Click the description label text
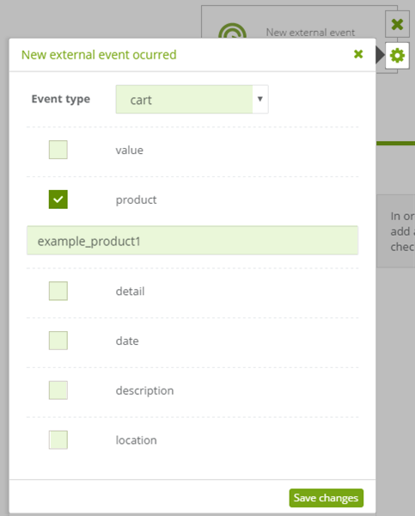 144,390
